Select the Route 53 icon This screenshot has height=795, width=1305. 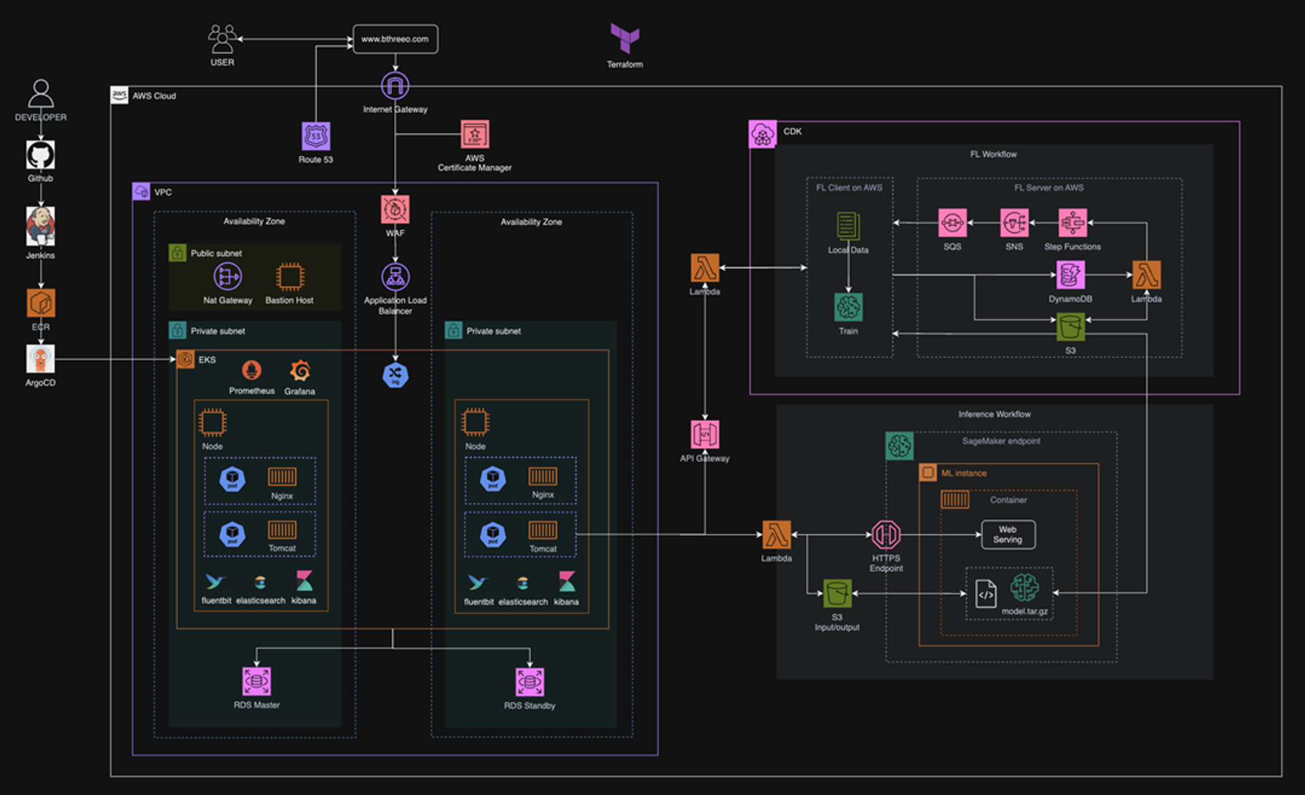point(316,136)
